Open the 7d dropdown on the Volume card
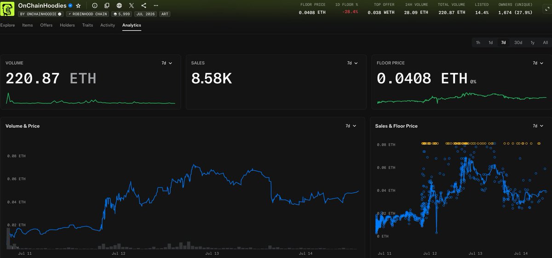The height and width of the screenshot is (258, 552). click(167, 63)
